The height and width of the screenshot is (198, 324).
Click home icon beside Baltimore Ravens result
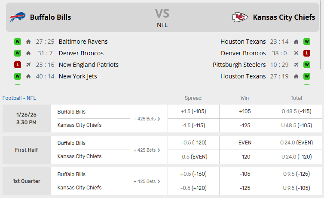coord(28,42)
